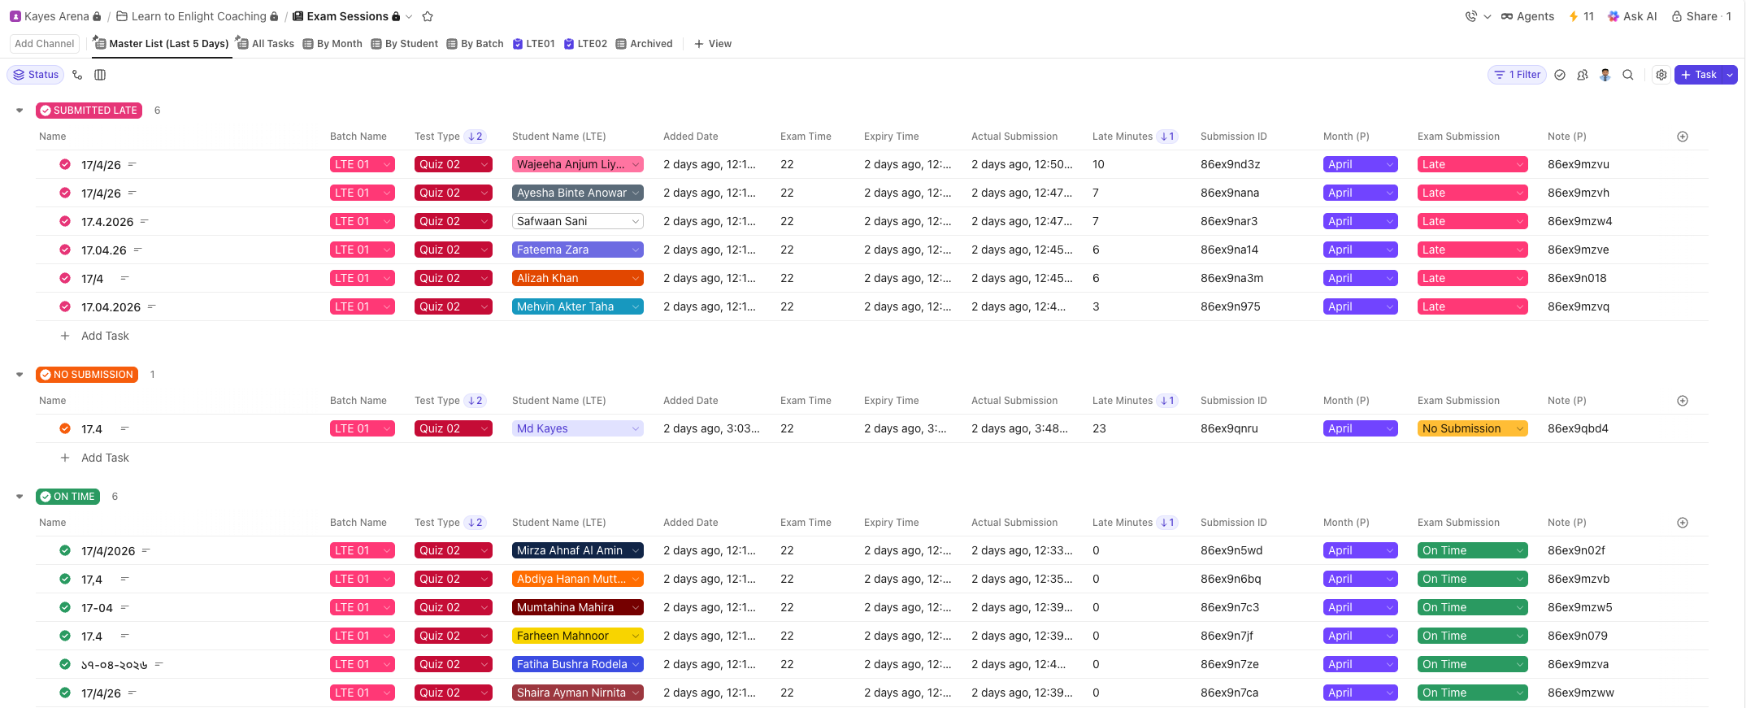Open the 1 Filter control
Viewport: 1746px width, 708px height.
(1517, 75)
